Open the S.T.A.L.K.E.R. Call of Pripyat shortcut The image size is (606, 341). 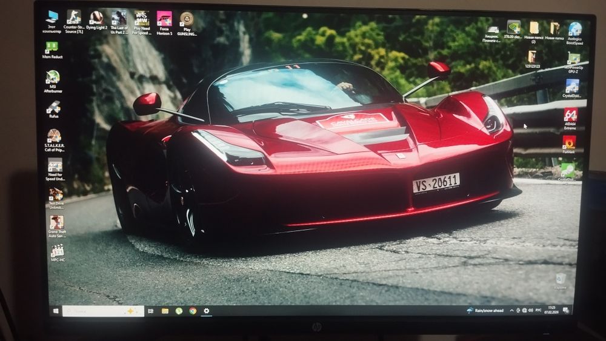coord(55,140)
